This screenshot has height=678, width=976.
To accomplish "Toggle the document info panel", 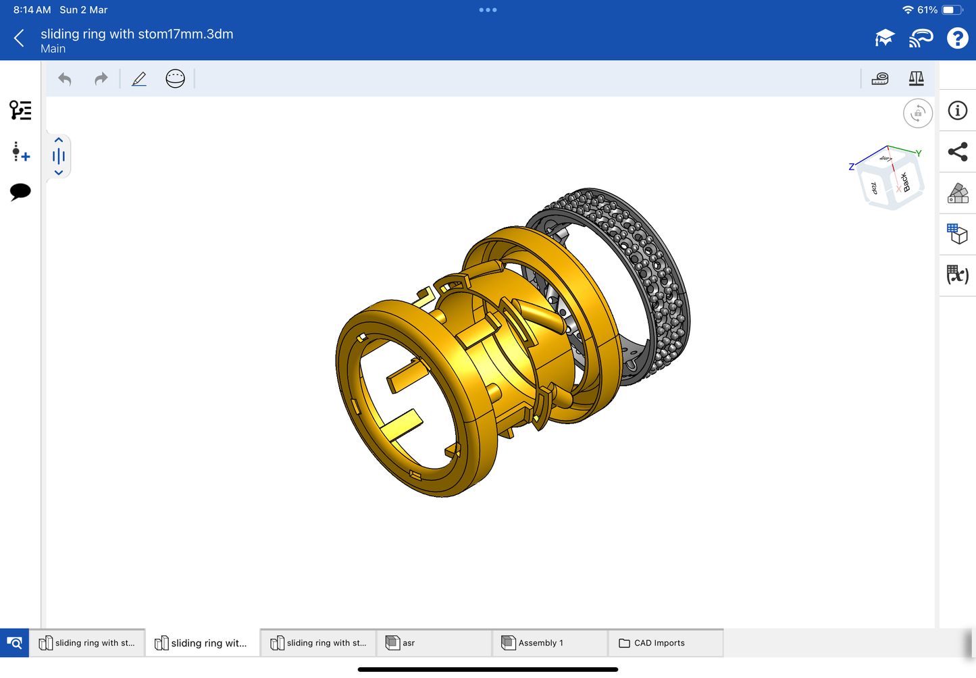I will click(957, 111).
